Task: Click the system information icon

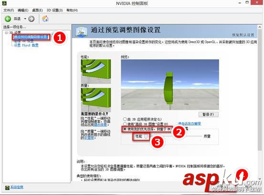Action: 7,187
